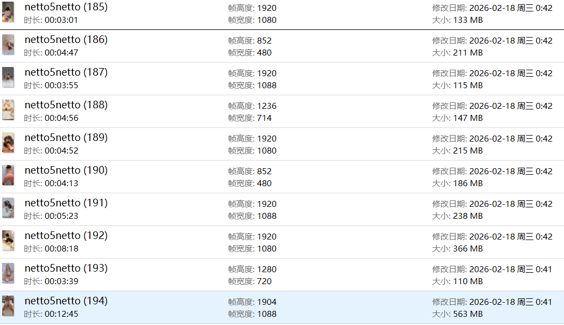
Task: Select thumbnail beside netto5netto (190)
Action: [8, 175]
